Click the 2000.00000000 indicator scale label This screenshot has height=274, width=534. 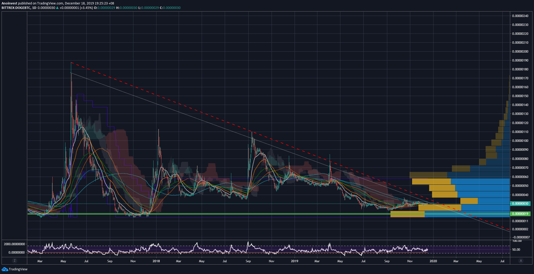click(14, 244)
